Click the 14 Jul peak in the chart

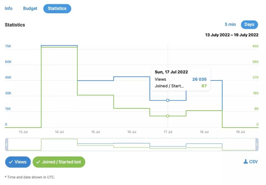[x=59, y=46]
